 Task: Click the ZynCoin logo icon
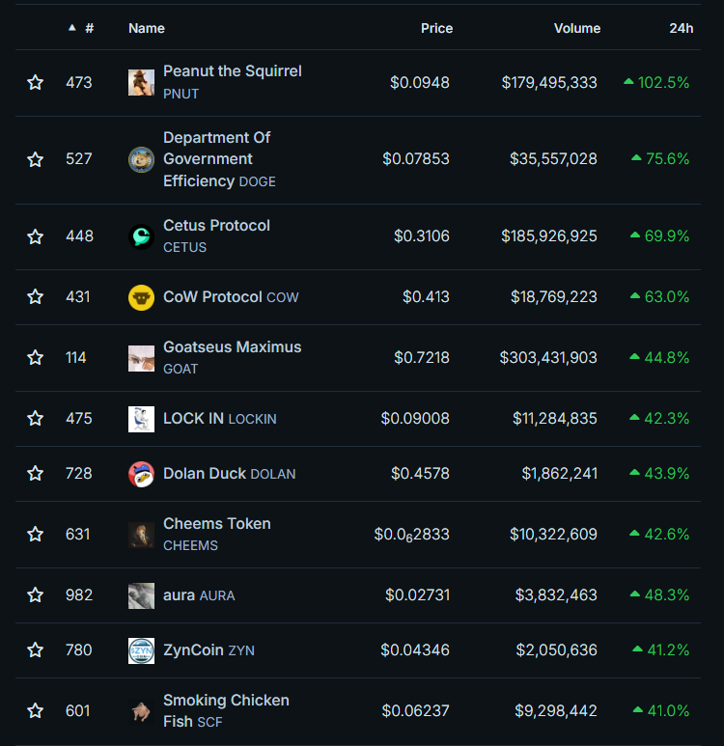[x=141, y=650]
